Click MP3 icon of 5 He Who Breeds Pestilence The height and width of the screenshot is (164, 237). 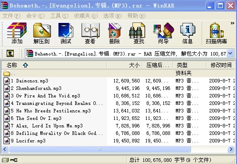7,111
